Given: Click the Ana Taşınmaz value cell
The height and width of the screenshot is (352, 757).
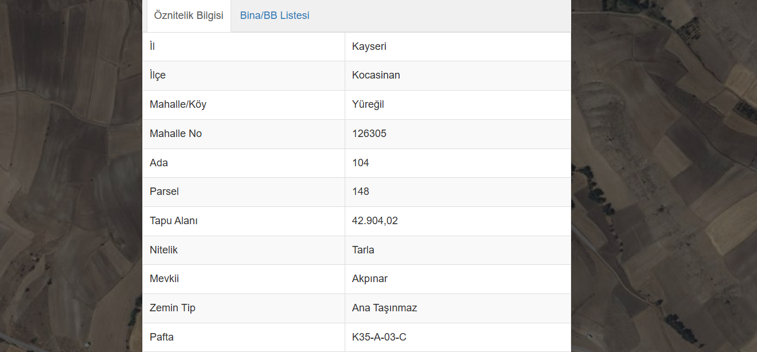Looking at the screenshot, I should (458, 308).
